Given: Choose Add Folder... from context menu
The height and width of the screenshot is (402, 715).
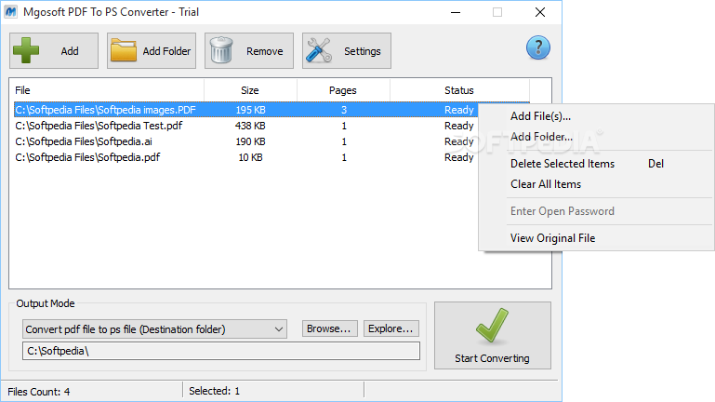Looking at the screenshot, I should pos(596,137).
